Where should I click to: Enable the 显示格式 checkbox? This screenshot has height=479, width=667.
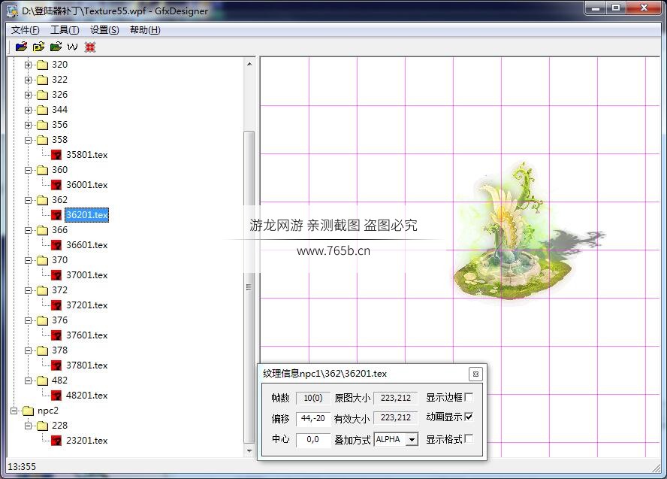pyautogui.click(x=469, y=438)
